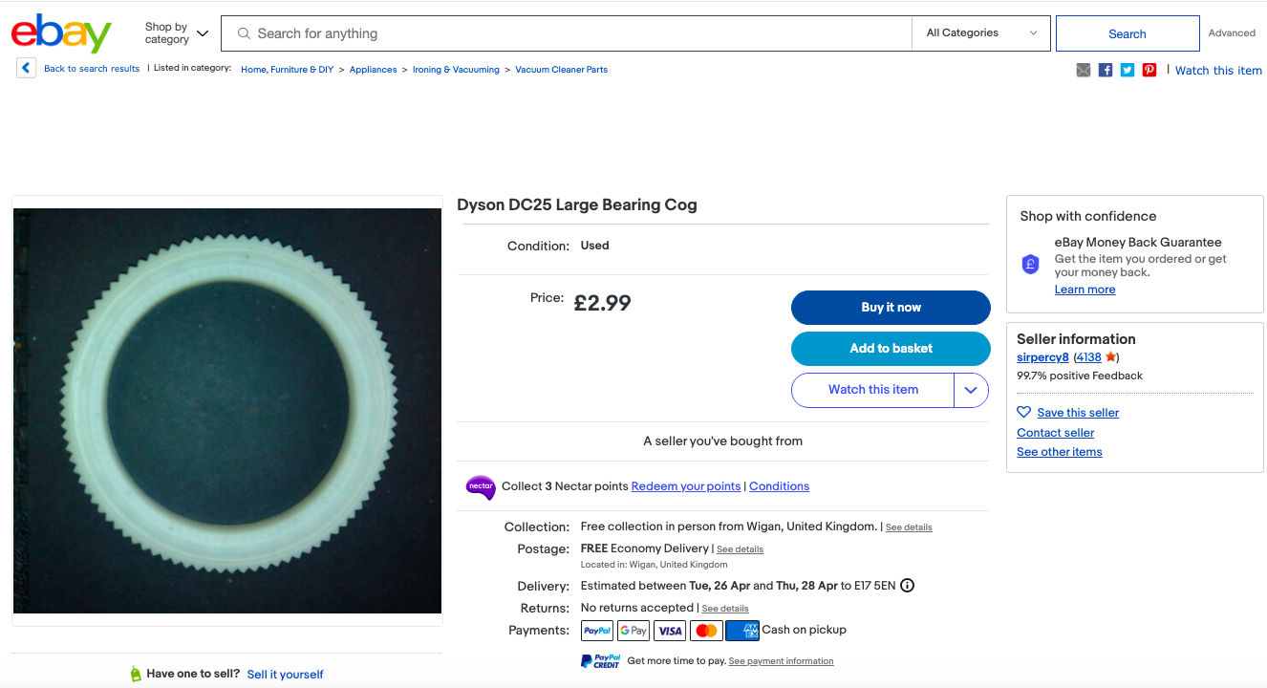The height and width of the screenshot is (688, 1267).
Task: Share listing on Twitter icon
Action: click(x=1127, y=70)
